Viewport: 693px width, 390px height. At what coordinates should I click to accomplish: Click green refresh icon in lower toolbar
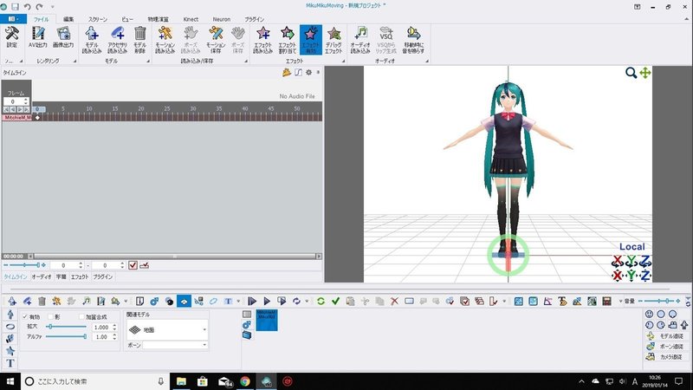pos(321,301)
